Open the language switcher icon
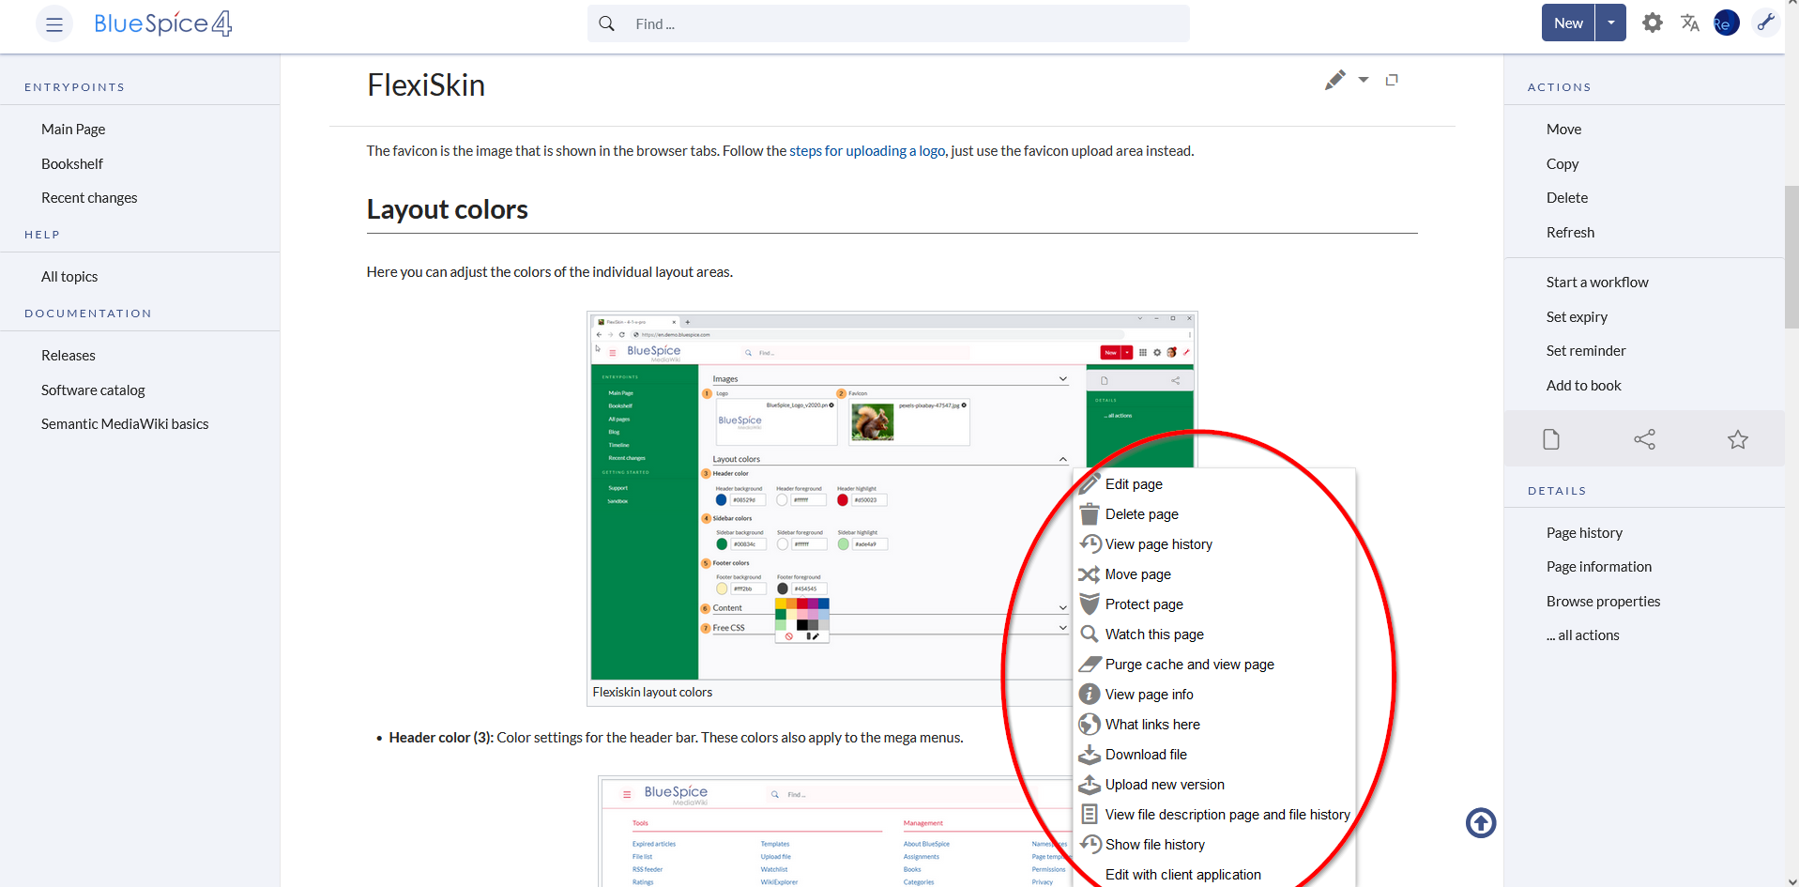This screenshot has width=1799, height=887. 1690,23
